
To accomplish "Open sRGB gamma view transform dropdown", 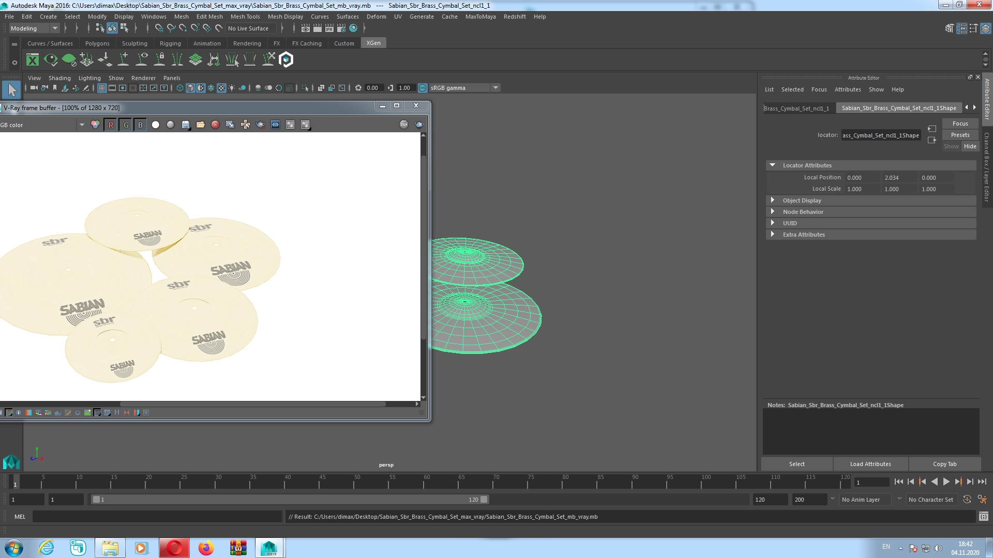I will 464,88.
